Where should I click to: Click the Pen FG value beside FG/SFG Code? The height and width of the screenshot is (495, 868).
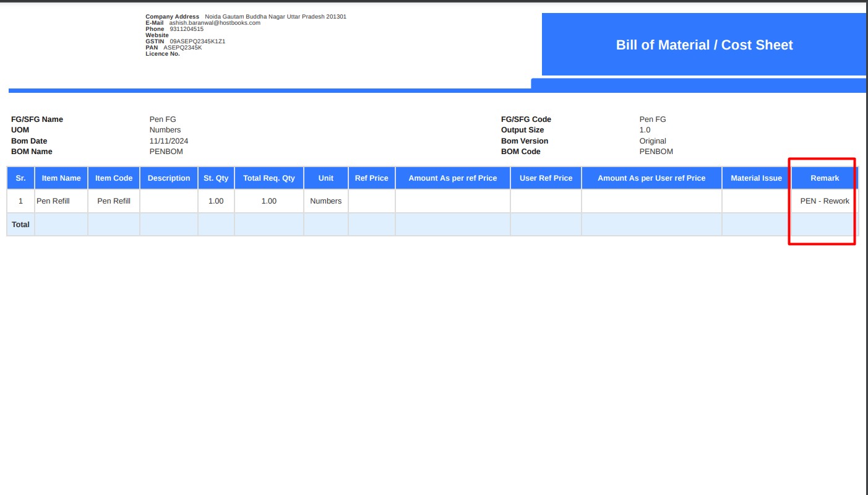click(x=653, y=119)
